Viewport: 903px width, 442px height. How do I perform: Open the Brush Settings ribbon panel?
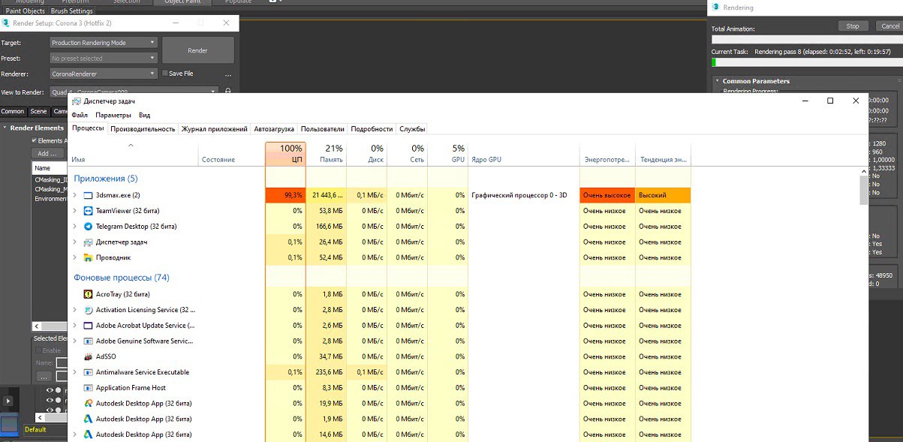72,11
